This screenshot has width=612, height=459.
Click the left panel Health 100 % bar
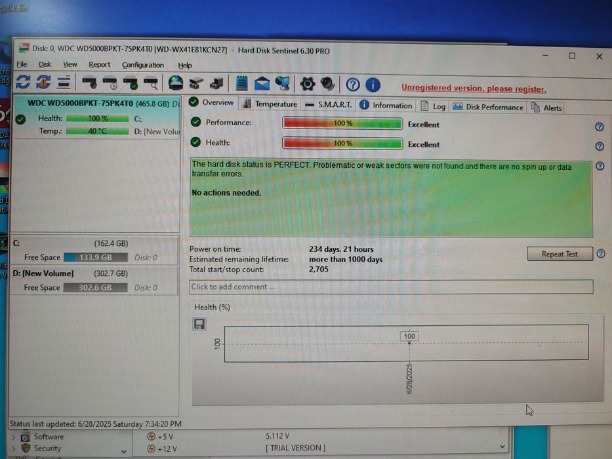[98, 118]
